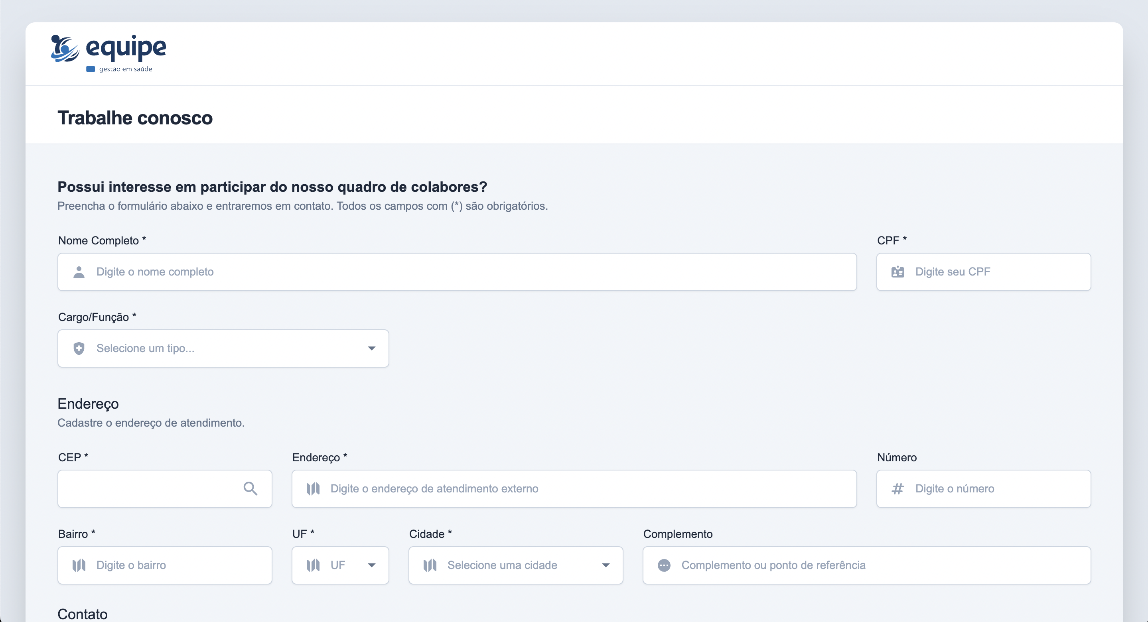This screenshot has height=622, width=1148.
Task: Click the Equipe logo in the header
Action: click(108, 53)
